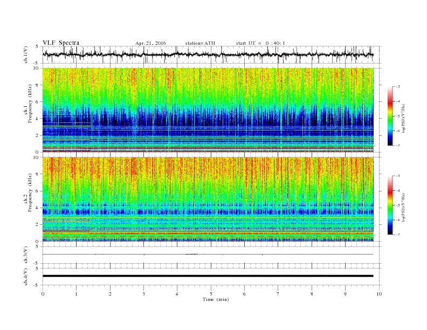
Task: Click the "1" minute tick on Time axis
Action: point(76,294)
